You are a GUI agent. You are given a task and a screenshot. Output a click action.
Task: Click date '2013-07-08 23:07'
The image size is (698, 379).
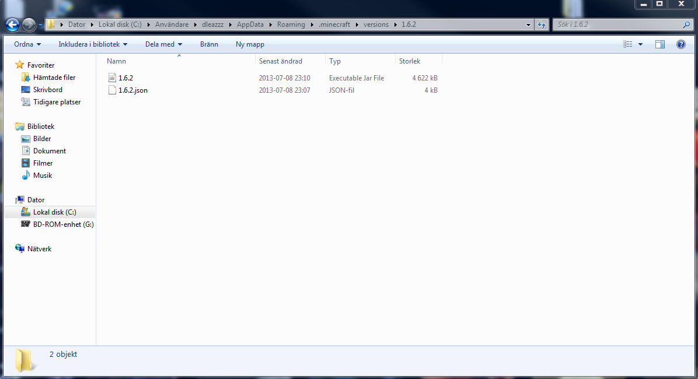tap(284, 90)
